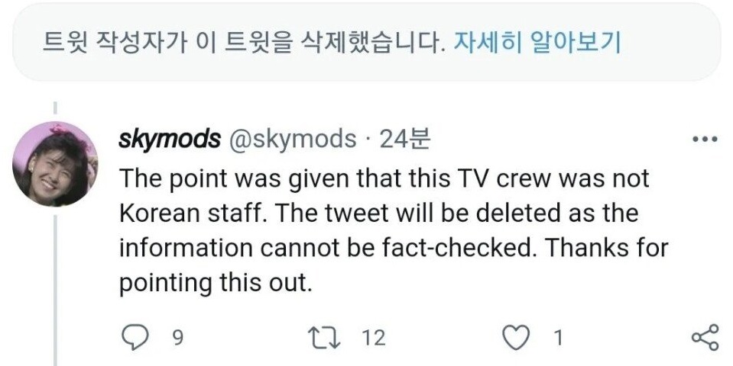The width and height of the screenshot is (733, 366).
Task: Click the like count 1
Action: point(558,337)
